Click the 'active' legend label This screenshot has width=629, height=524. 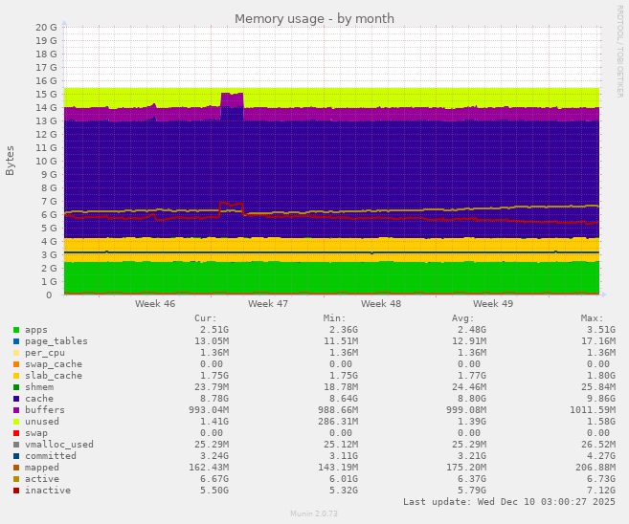click(42, 479)
